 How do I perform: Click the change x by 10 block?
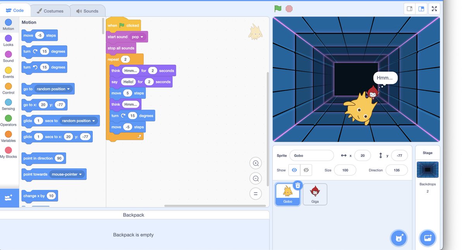40,196
